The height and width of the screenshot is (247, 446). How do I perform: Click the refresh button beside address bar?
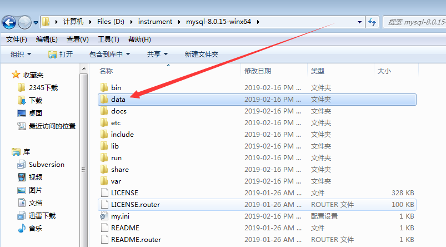point(372,22)
